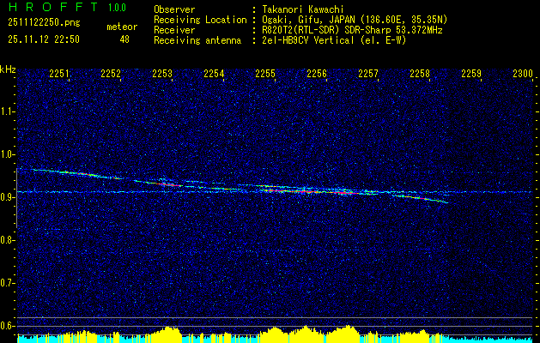The width and height of the screenshot is (540, 343).
Task: Click the 0.9 kHz axis label
Action: pos(8,197)
